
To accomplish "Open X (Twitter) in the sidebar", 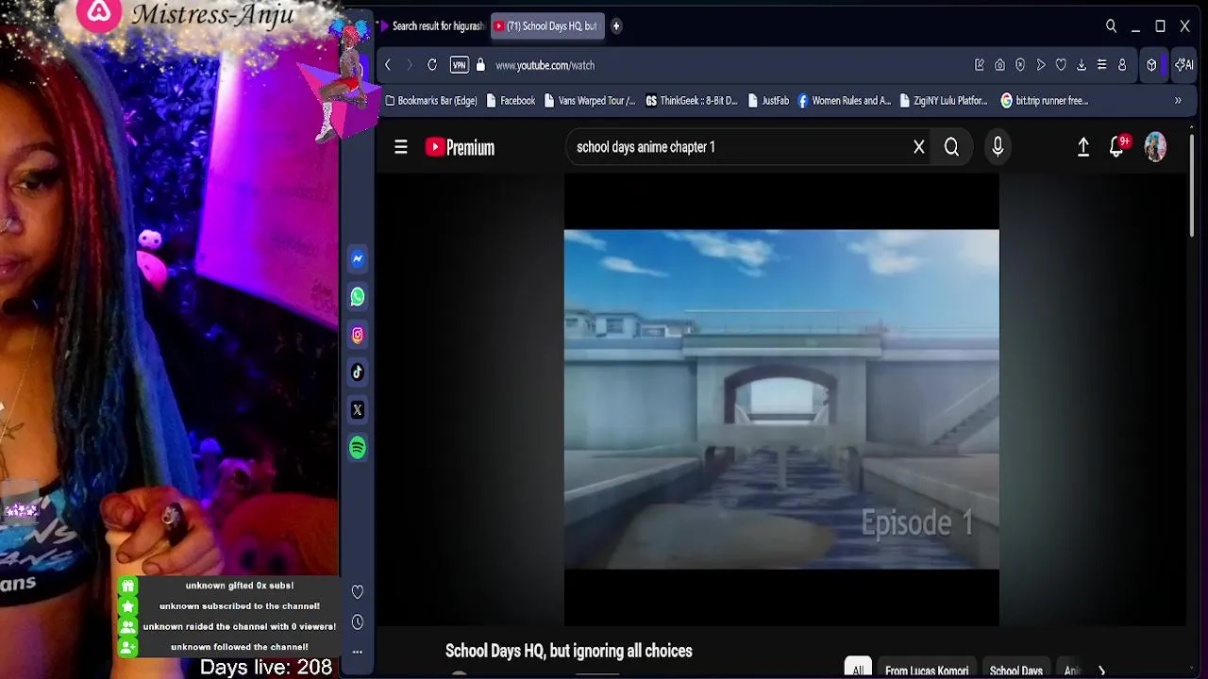I will (358, 410).
